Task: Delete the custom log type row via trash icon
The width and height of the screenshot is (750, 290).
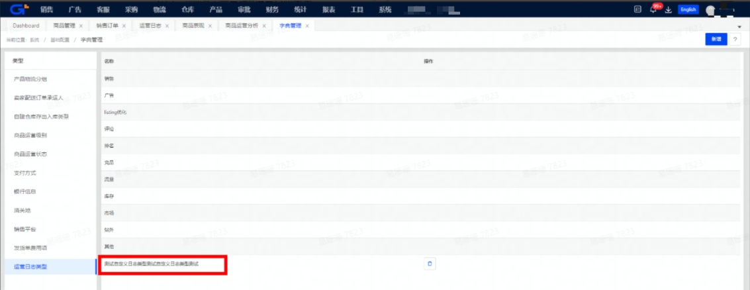Action: click(x=430, y=264)
